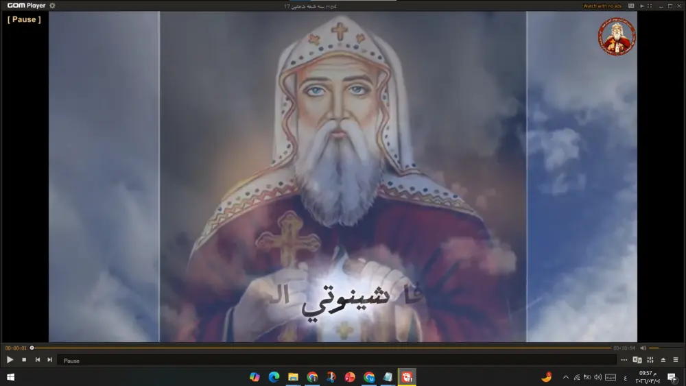Mute audio using the speaker icon
Image resolution: width=686 pixels, height=386 pixels.
643,348
